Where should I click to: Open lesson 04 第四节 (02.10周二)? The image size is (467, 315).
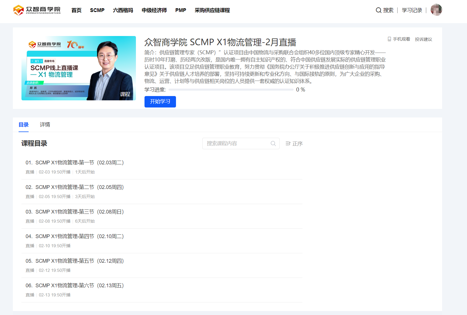[x=162, y=241]
